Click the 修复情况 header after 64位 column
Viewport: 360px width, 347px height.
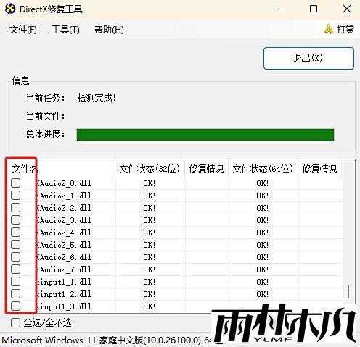(x=320, y=169)
